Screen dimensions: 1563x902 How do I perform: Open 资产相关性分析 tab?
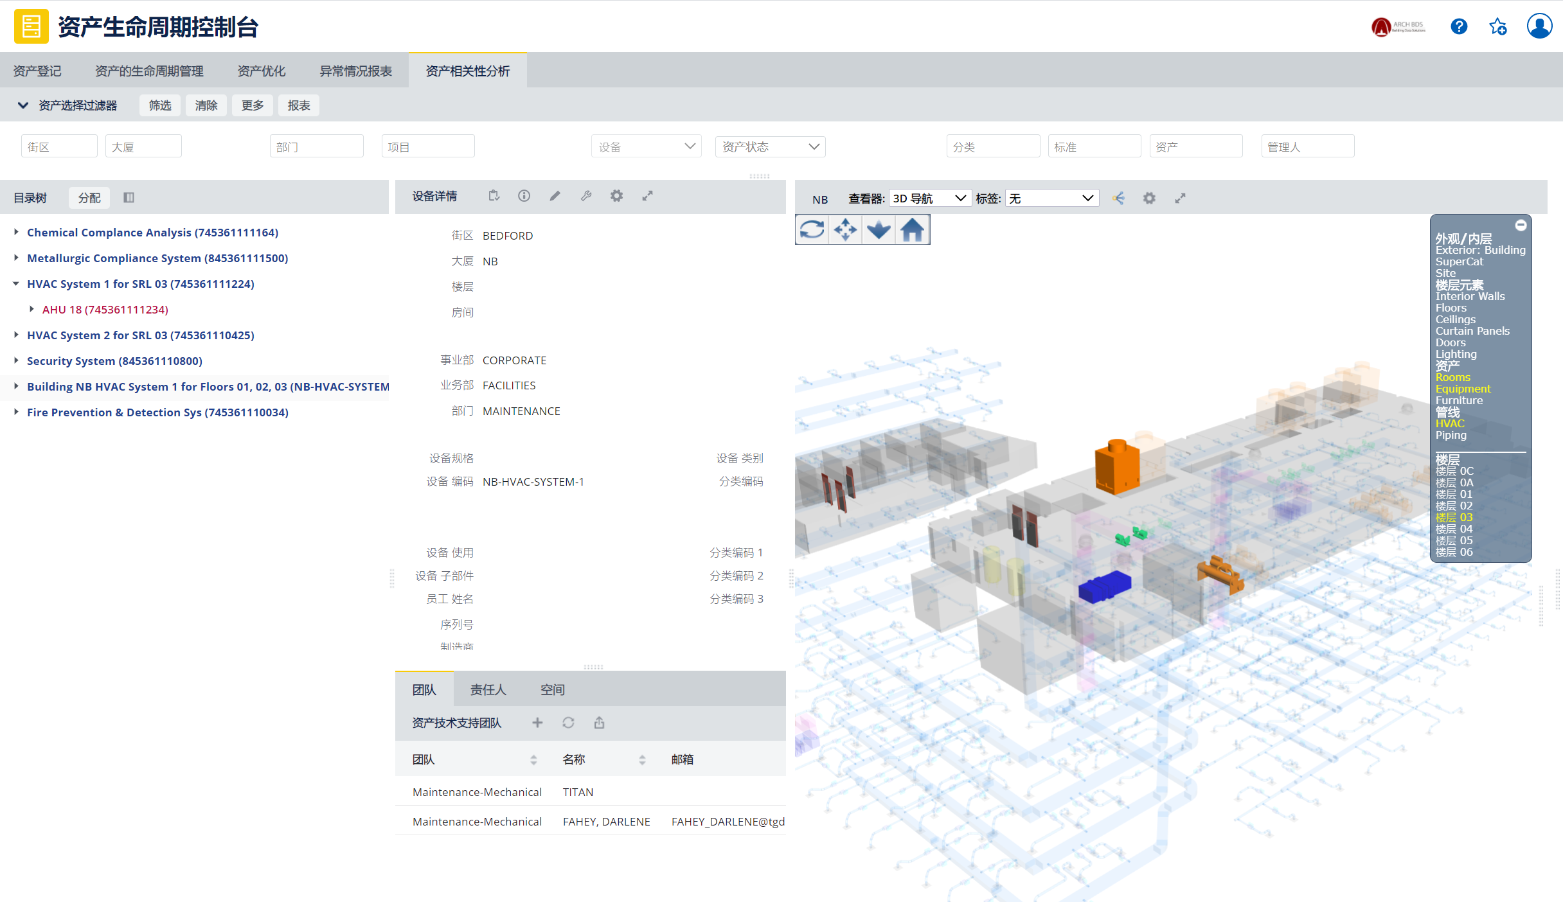[469, 71]
